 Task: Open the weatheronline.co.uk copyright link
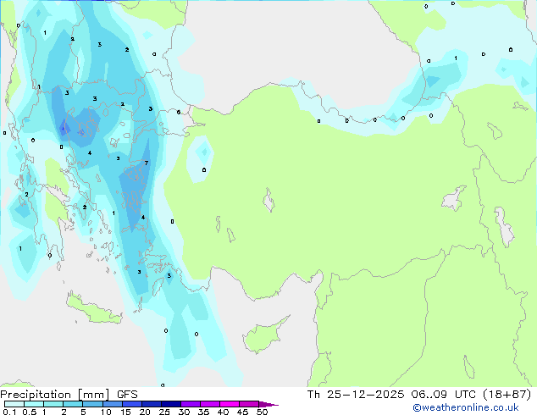(x=466, y=407)
